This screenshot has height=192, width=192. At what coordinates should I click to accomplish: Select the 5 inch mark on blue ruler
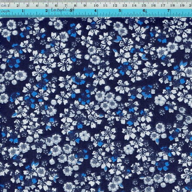coord(120,11)
